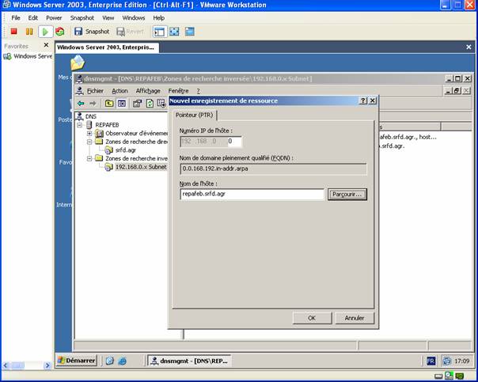Select Observateur d'événements tree item

[x=136, y=134]
